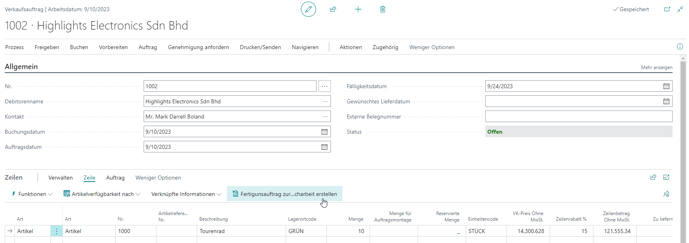Click the trash delete icon
This screenshot has height=243, width=689.
pyautogui.click(x=383, y=9)
